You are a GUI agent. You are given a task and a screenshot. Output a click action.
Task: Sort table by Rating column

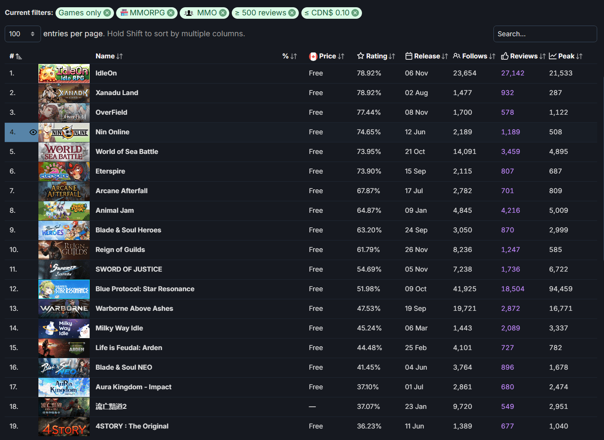pyautogui.click(x=376, y=56)
